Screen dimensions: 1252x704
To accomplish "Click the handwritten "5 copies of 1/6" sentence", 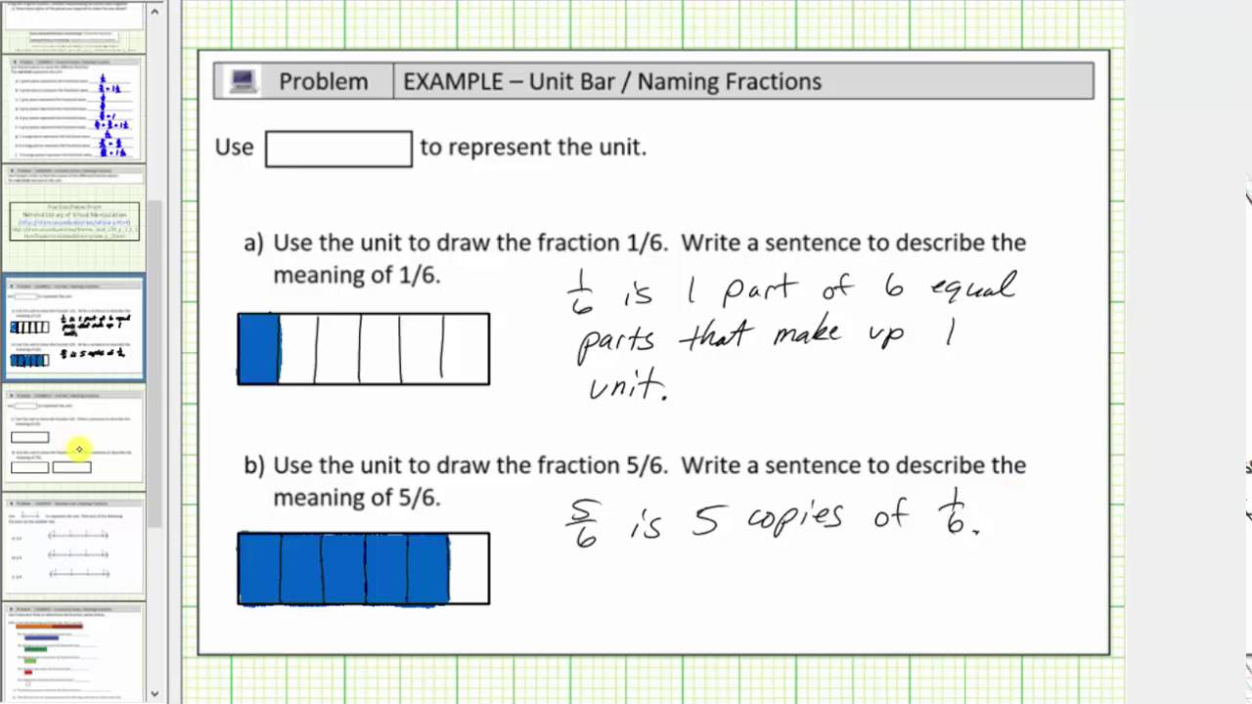I will (773, 520).
